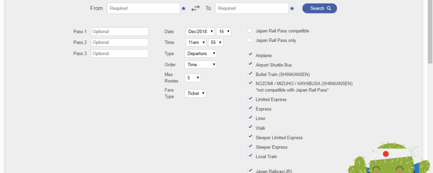Uncheck the Local Train option

(250, 156)
